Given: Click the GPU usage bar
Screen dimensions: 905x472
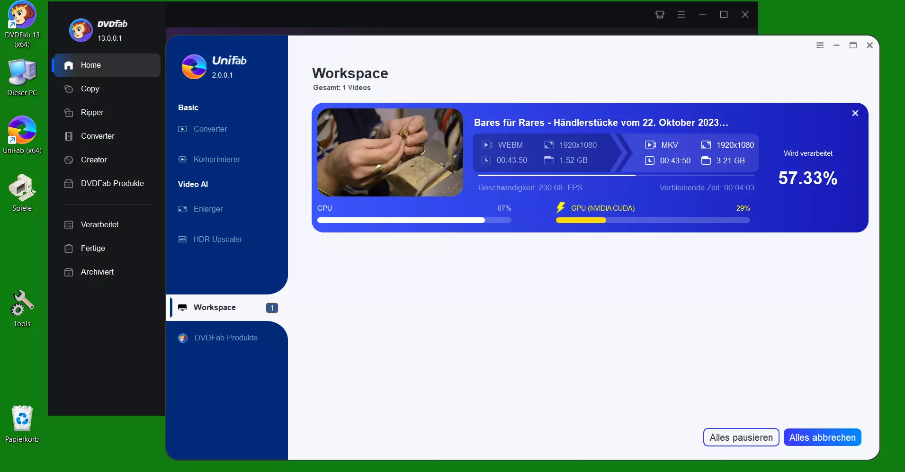Looking at the screenshot, I should coord(653,220).
